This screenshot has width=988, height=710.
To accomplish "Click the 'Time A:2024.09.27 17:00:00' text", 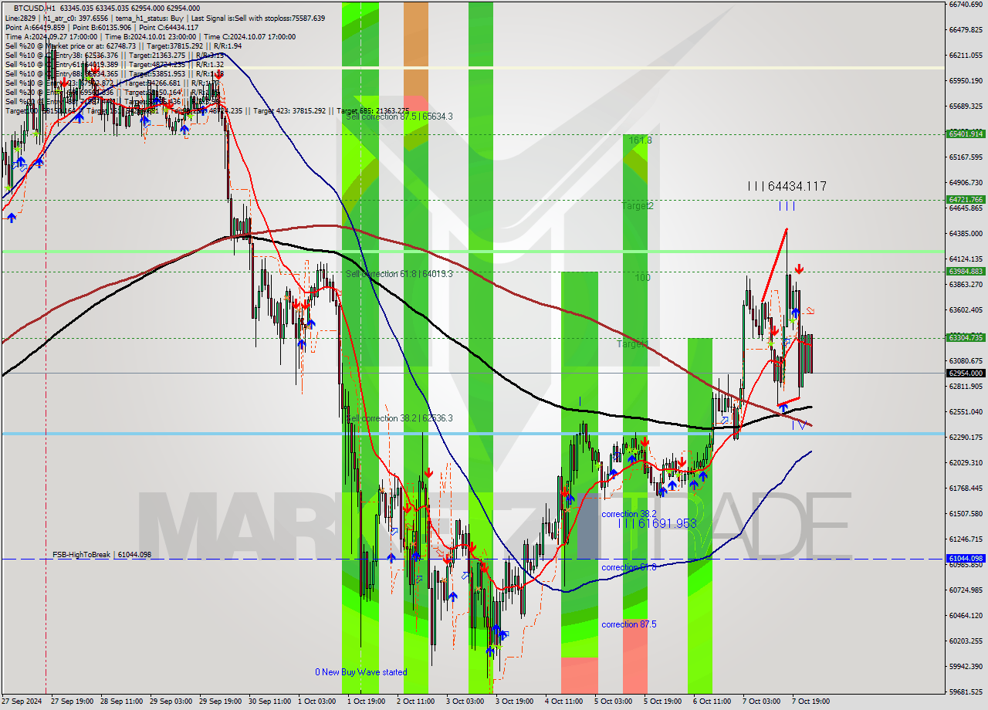I will 51,36.
